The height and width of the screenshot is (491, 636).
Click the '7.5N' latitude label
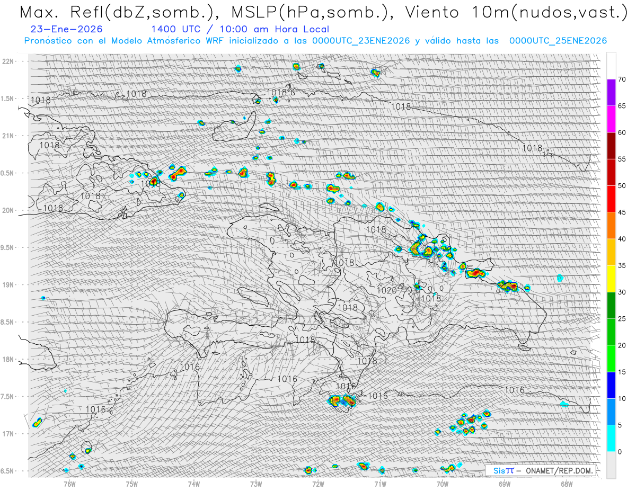tap(8, 397)
